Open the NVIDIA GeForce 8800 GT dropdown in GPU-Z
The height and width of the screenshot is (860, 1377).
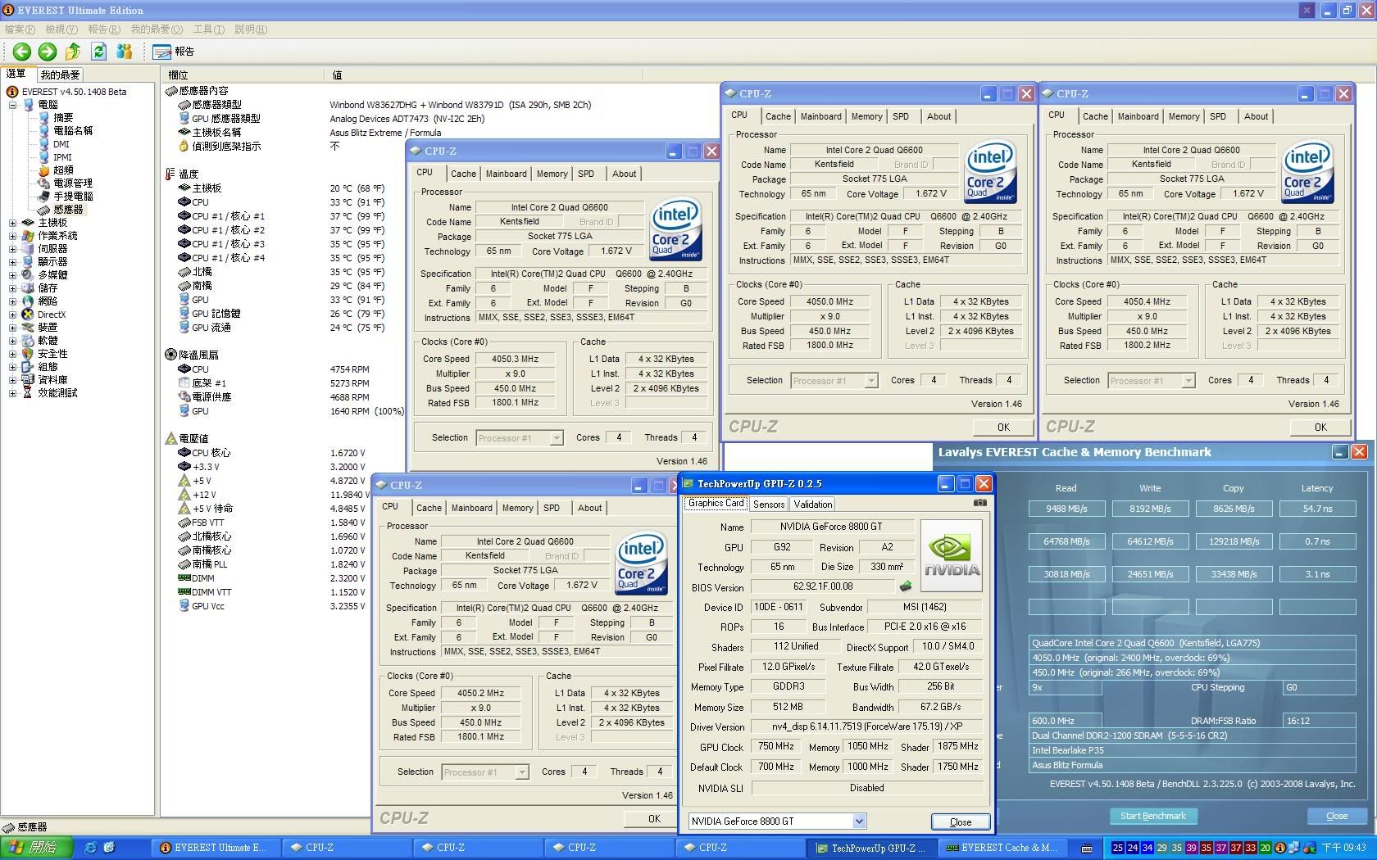click(859, 821)
